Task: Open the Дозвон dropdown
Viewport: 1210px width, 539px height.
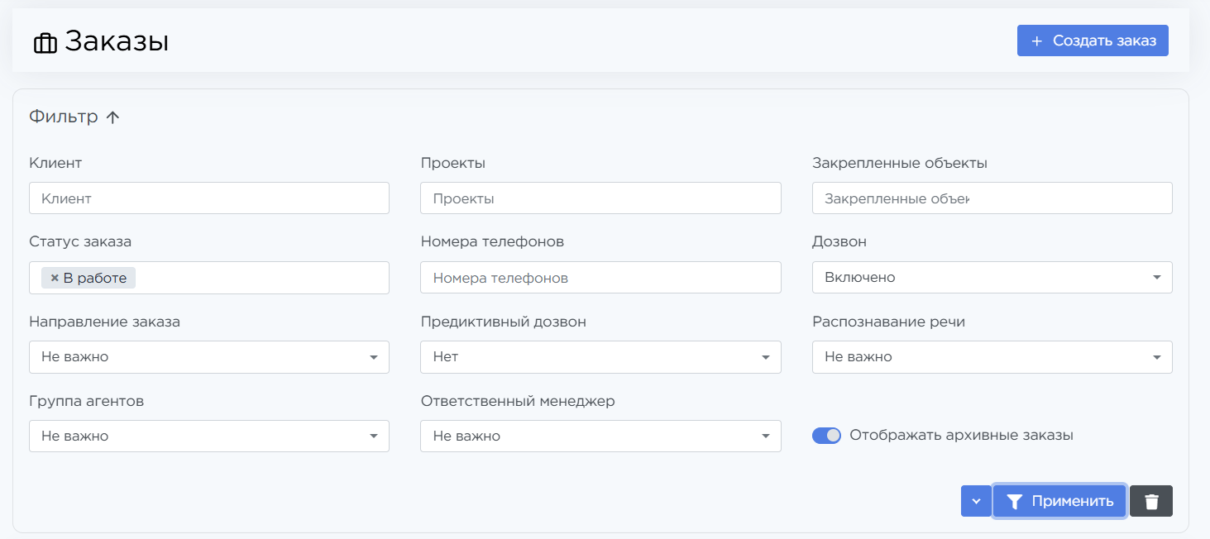Action: (x=992, y=278)
